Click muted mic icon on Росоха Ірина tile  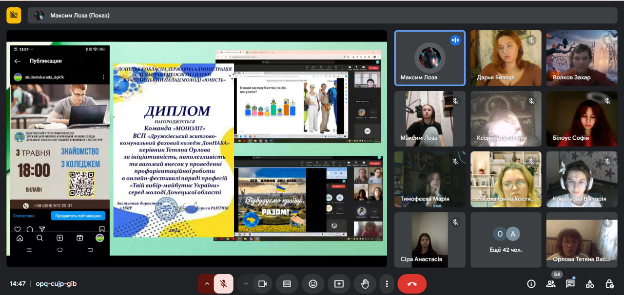coord(531,161)
